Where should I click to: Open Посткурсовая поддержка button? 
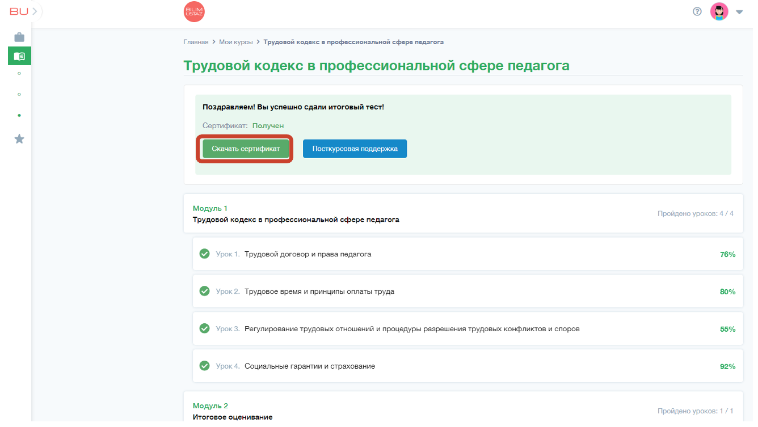pyautogui.click(x=355, y=149)
